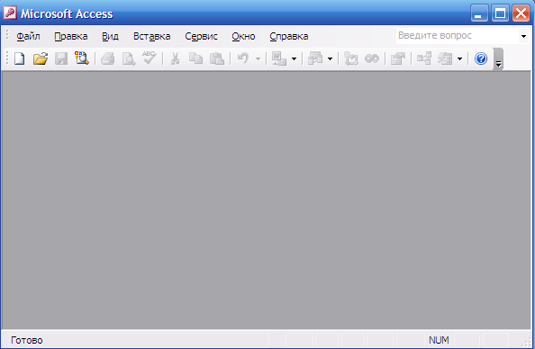Click the New Object icon
The width and height of the screenshot is (535, 349).
point(445,58)
